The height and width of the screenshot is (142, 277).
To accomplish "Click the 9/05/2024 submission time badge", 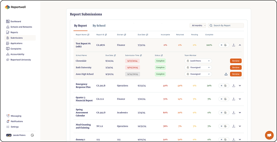I will [x=133, y=67].
